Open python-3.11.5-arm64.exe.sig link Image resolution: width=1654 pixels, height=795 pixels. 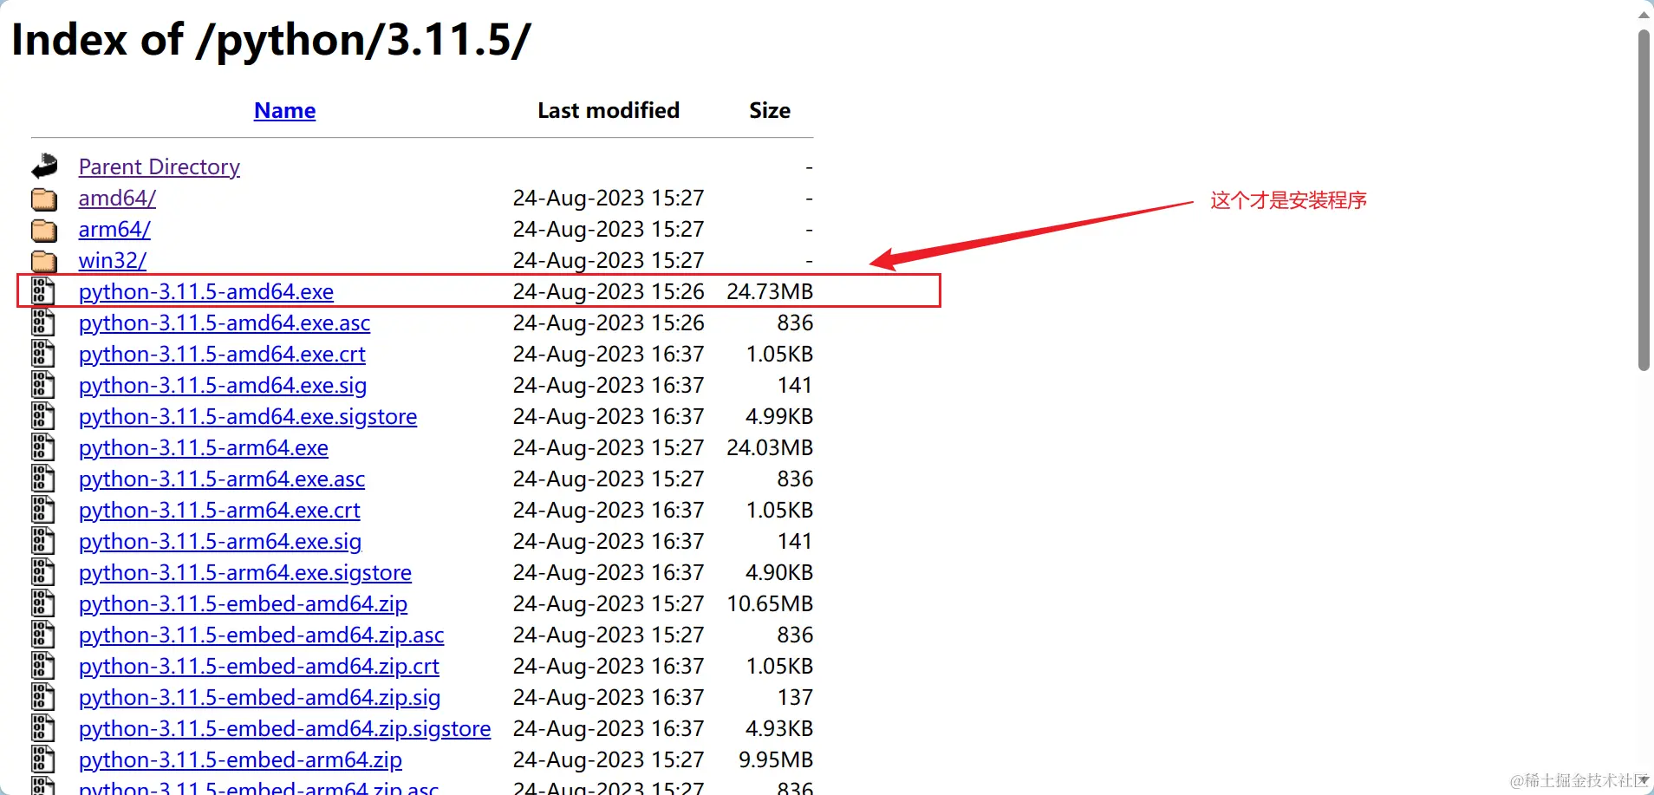point(220,541)
